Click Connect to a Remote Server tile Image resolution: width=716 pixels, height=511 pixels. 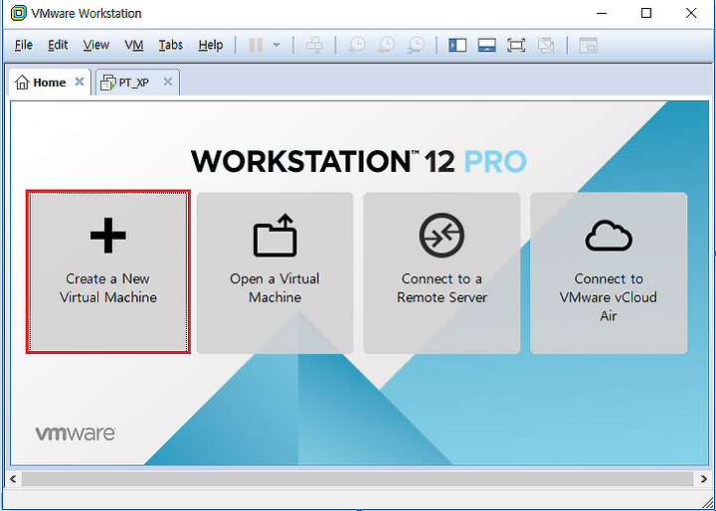[x=442, y=273]
